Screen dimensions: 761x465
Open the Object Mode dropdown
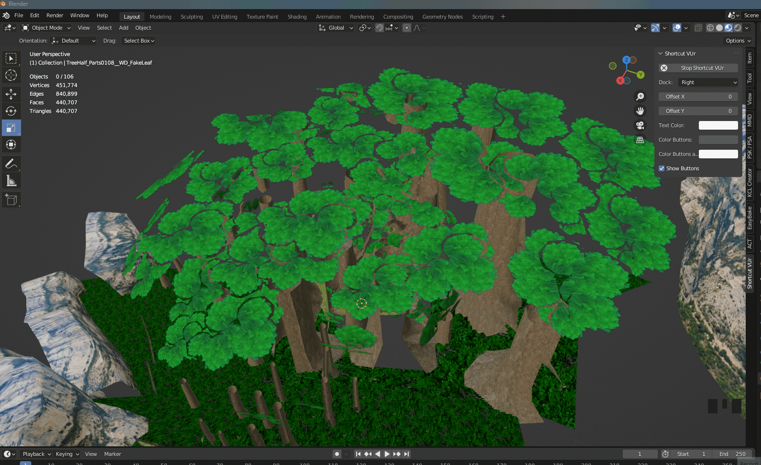(46, 28)
